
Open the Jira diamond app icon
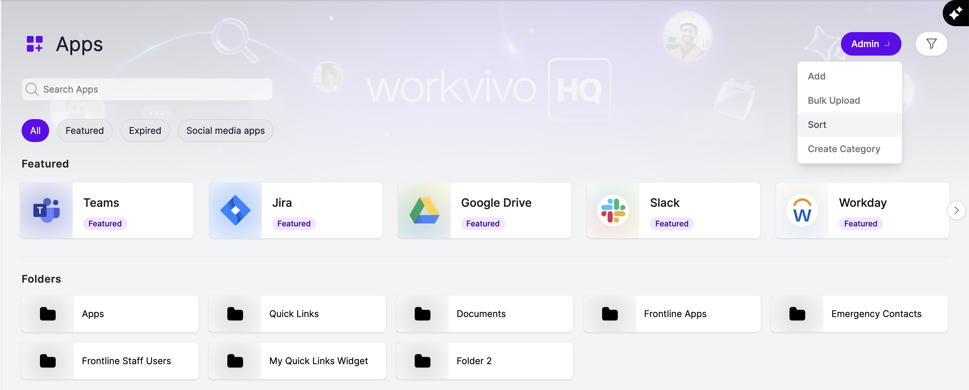(x=236, y=210)
